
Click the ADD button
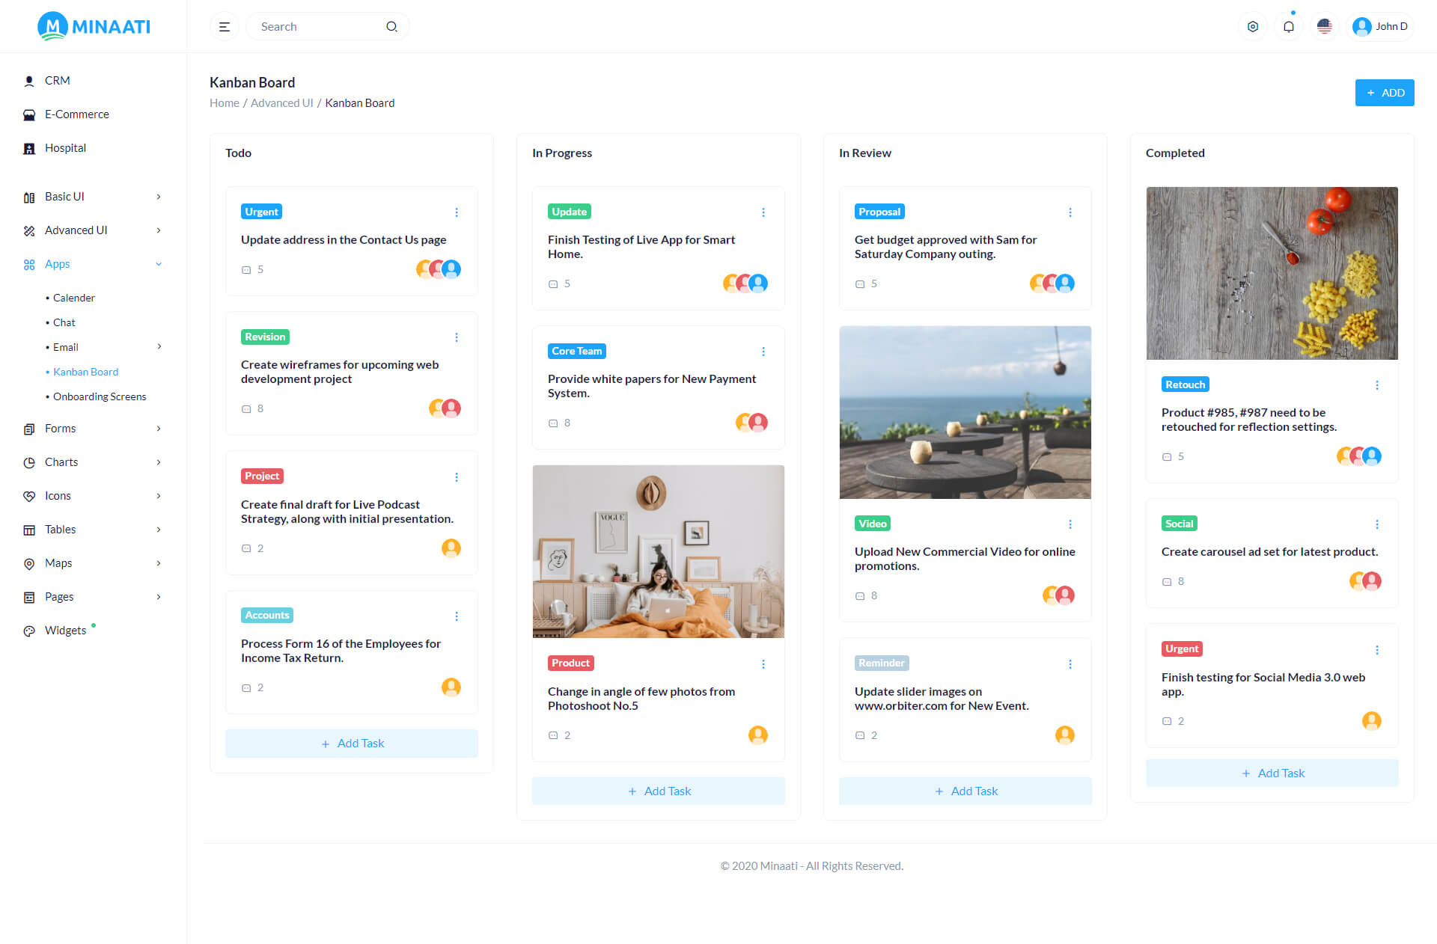click(1385, 92)
